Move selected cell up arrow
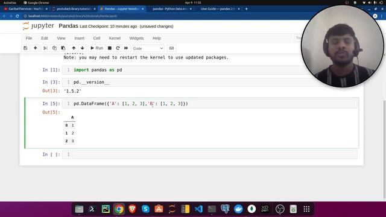 [x=74, y=48]
